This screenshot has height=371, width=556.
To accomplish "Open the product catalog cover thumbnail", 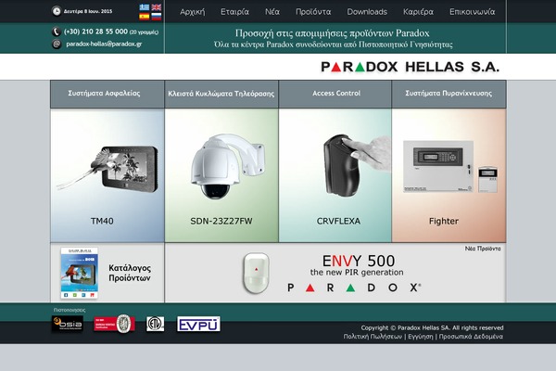I will click(79, 273).
